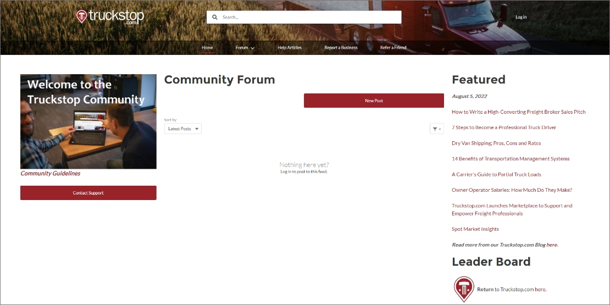610x305 pixels.
Task: Click 'Log in' link in empty feed message
Action: pyautogui.click(x=286, y=171)
